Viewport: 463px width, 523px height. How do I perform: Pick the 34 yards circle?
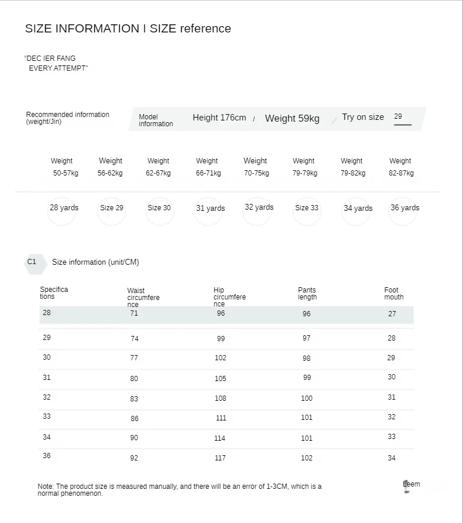356,211
